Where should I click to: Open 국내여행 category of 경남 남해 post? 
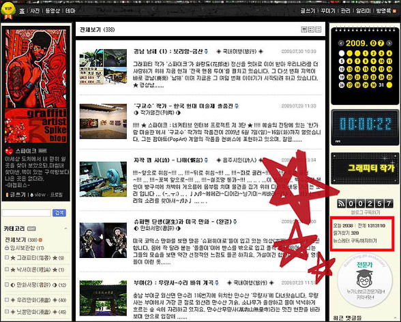pos(239,52)
